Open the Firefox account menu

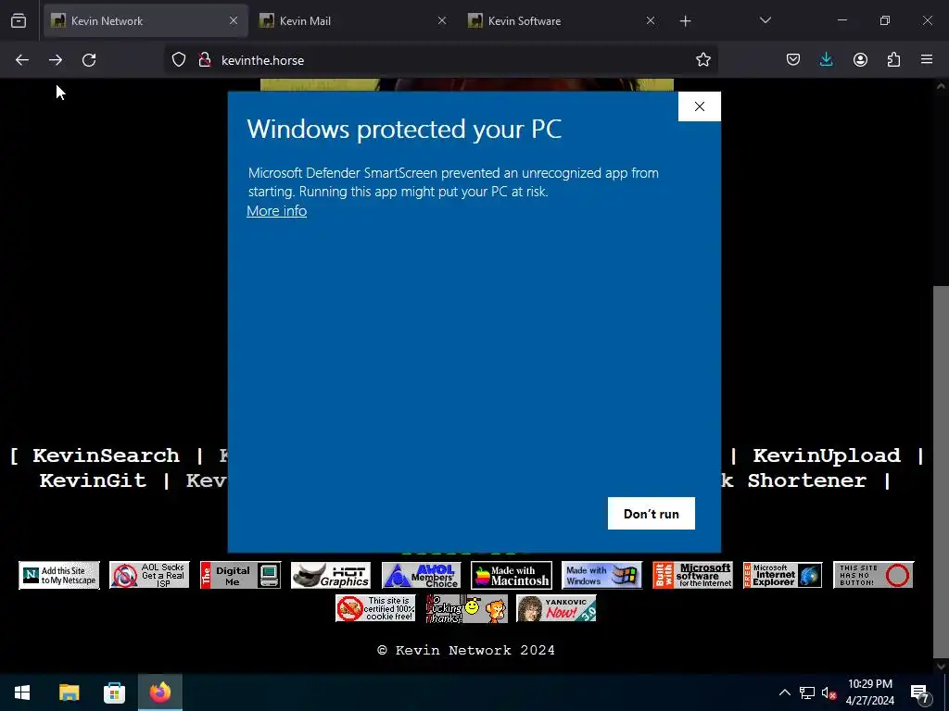tap(860, 60)
